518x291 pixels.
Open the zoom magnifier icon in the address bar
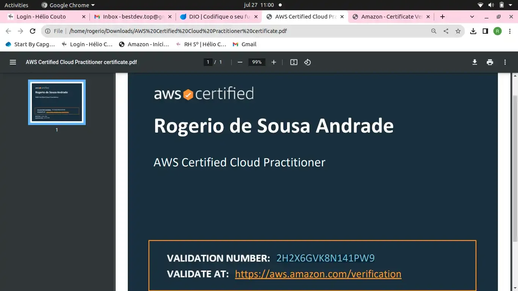[x=434, y=31]
